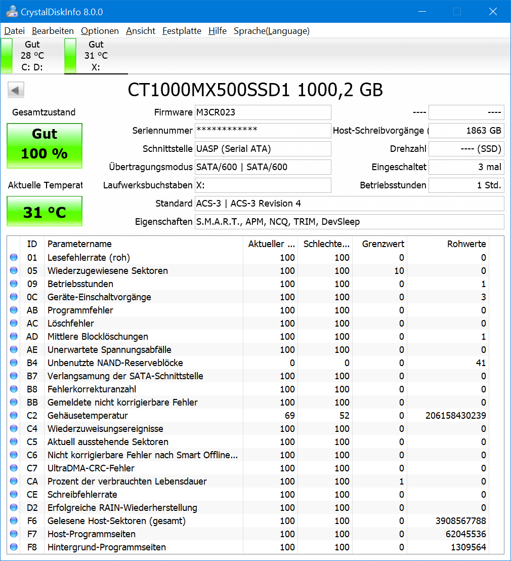Click the status orb for Nicht korrigierbare Fehler nach Smart Offline
Screen dimensions: 511x561
(x=14, y=455)
